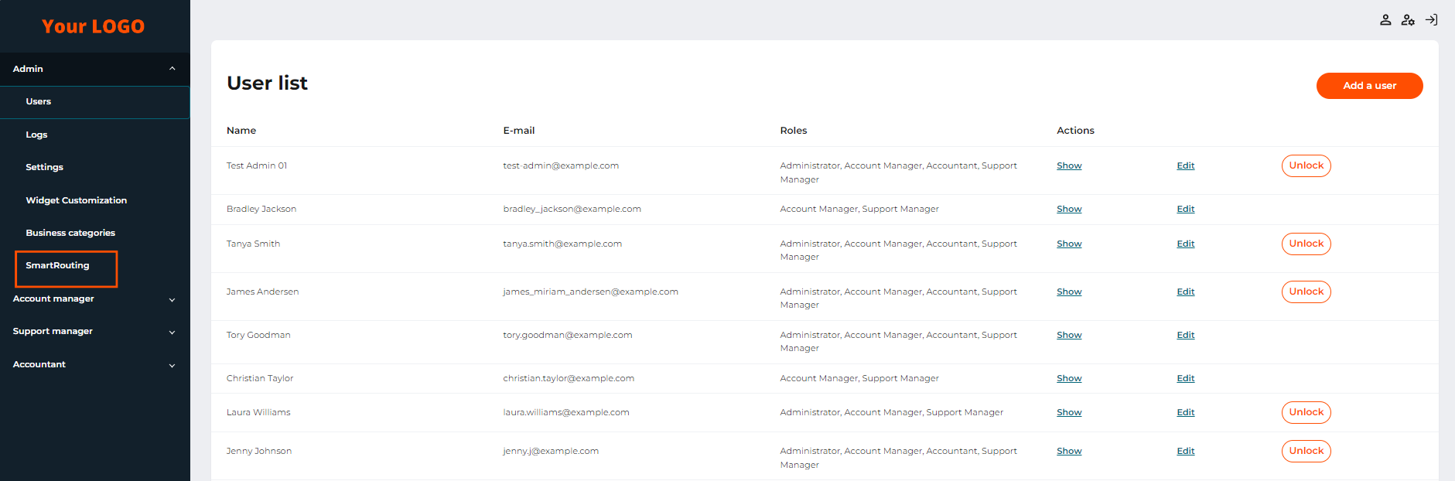Expand the Account manager section
This screenshot has width=1455, height=481.
coord(172,299)
